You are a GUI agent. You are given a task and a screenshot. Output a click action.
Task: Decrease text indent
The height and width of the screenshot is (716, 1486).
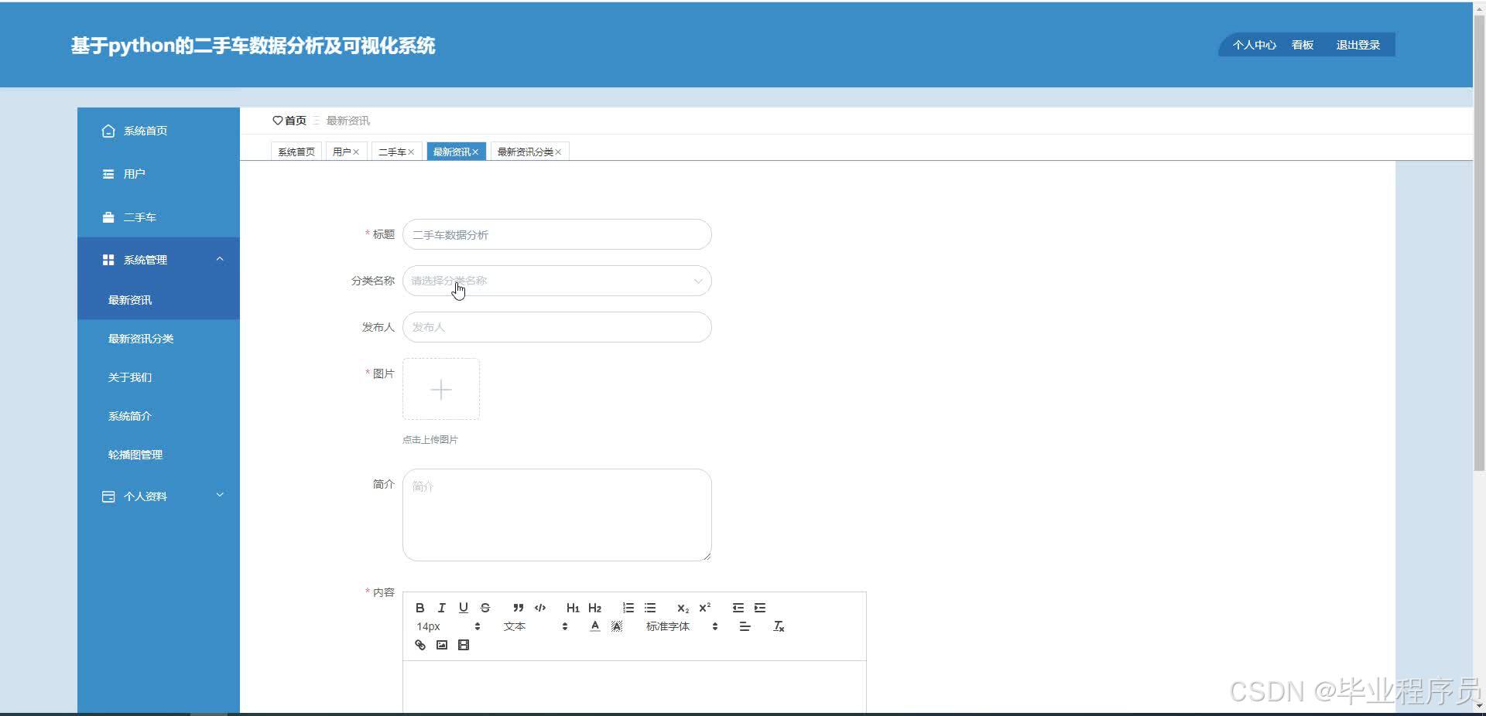[x=738, y=608]
